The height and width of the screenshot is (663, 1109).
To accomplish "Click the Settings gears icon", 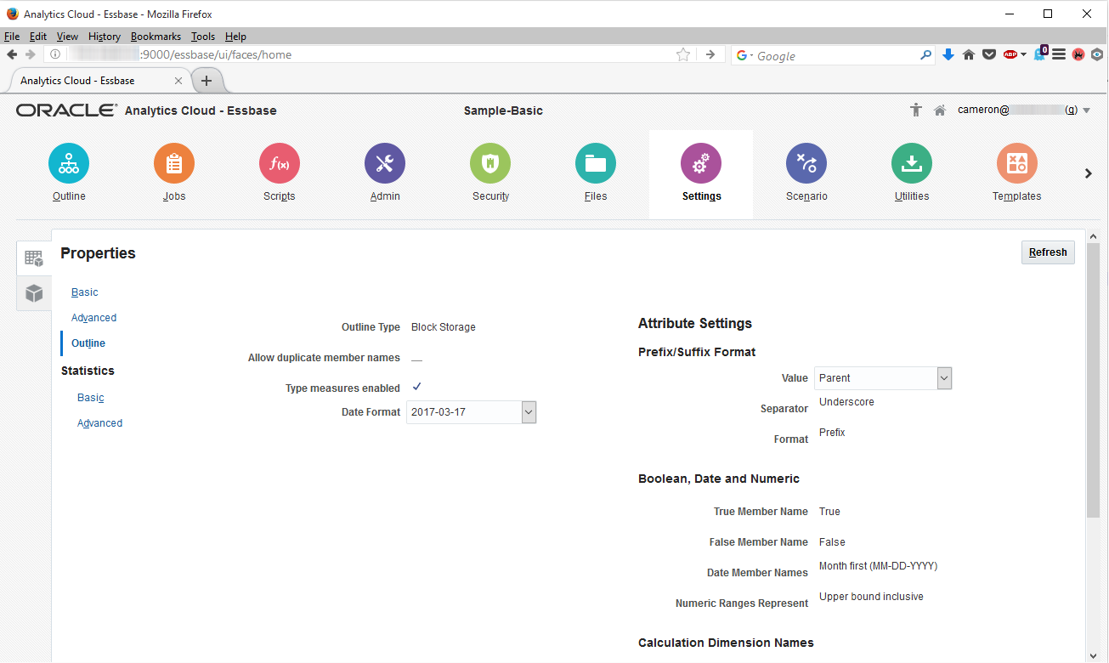I will pos(701,163).
